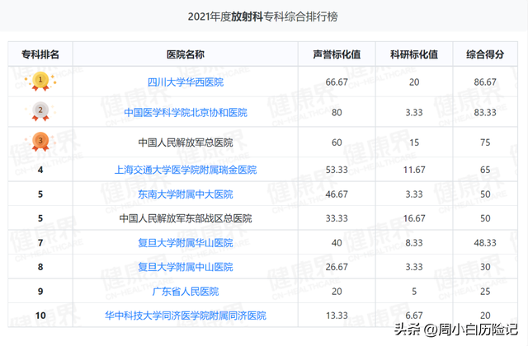Click the 30 composite score for 中山医院
Screen dimensions: 528x346
point(485,267)
